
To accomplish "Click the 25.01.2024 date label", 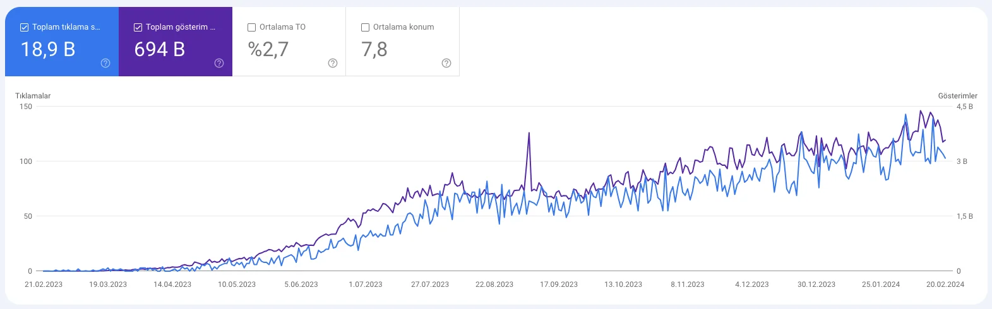I will 881,284.
